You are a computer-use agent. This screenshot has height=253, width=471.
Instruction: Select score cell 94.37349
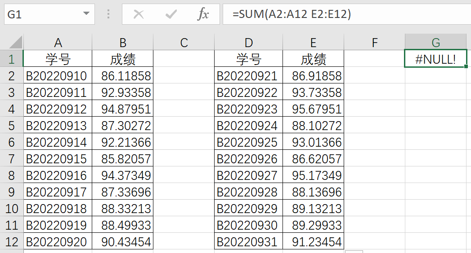tap(122, 175)
